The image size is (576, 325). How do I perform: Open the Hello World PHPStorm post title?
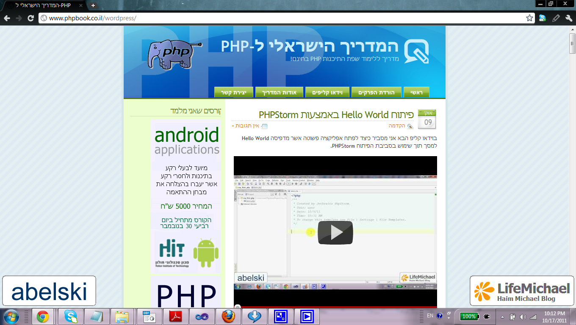[336, 115]
